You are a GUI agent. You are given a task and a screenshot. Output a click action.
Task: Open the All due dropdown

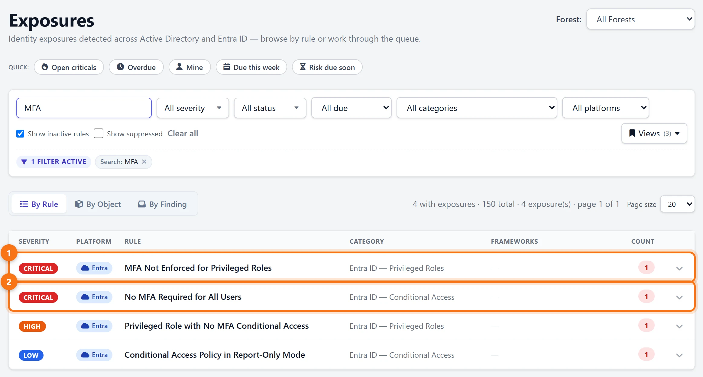pyautogui.click(x=351, y=108)
